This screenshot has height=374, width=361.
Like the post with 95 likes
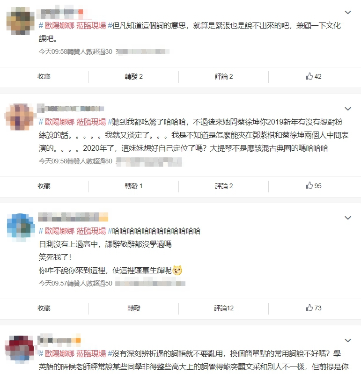(314, 185)
